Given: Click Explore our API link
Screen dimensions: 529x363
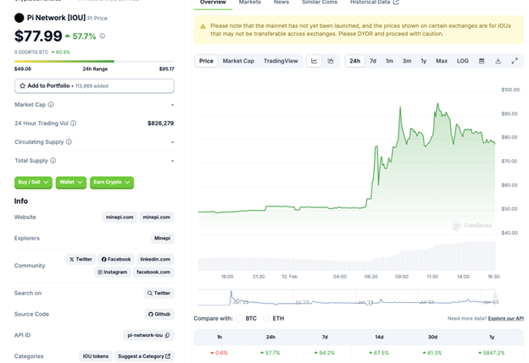Looking at the screenshot, I should point(506,318).
